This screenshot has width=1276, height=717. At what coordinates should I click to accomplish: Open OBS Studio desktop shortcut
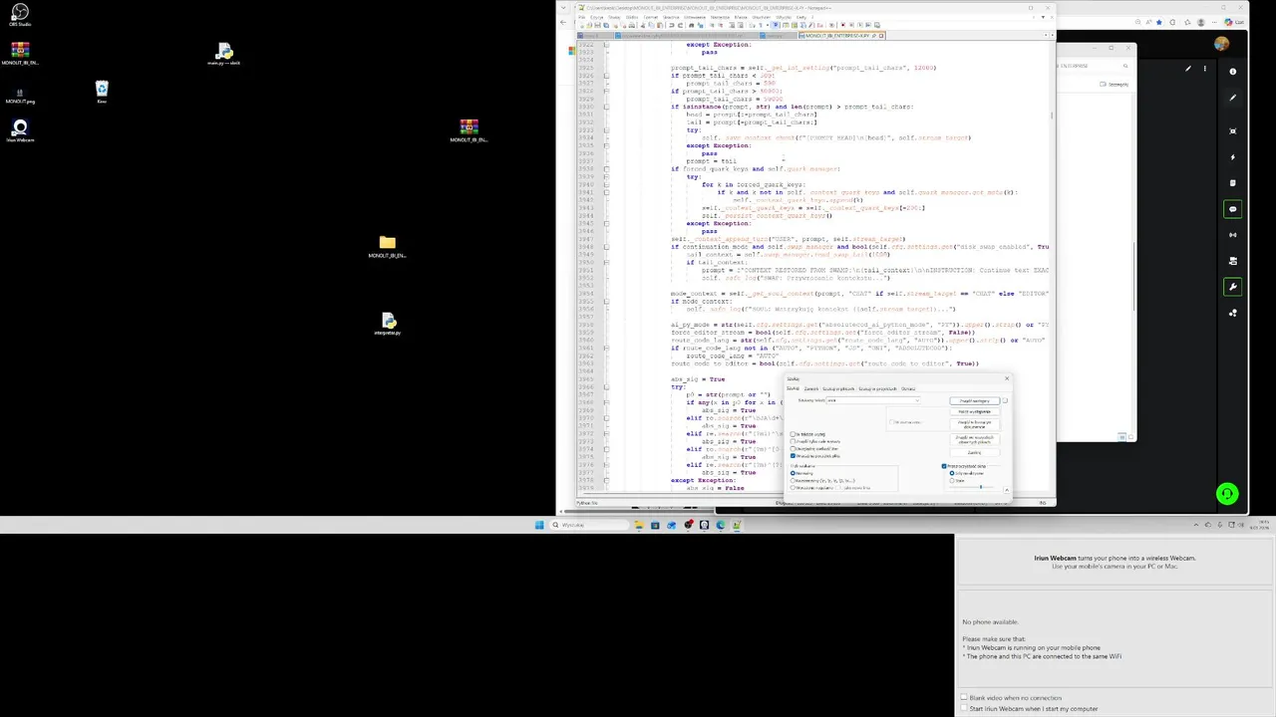(19, 13)
